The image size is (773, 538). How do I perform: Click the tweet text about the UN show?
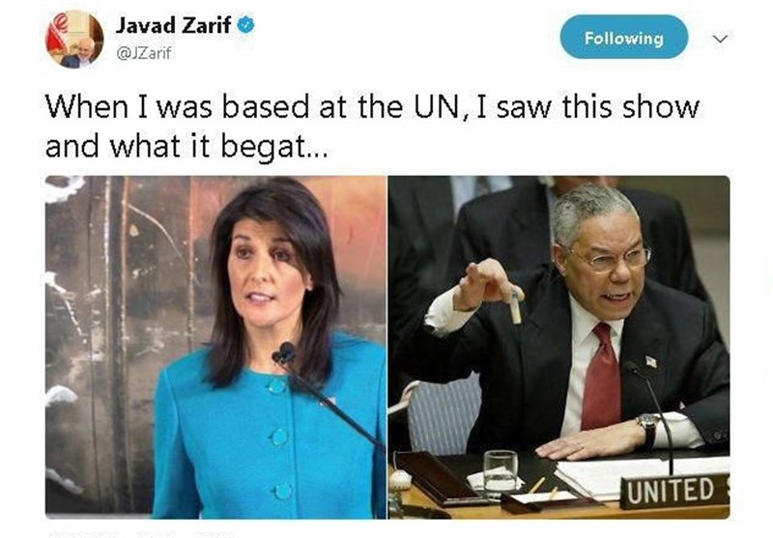pyautogui.click(x=372, y=127)
